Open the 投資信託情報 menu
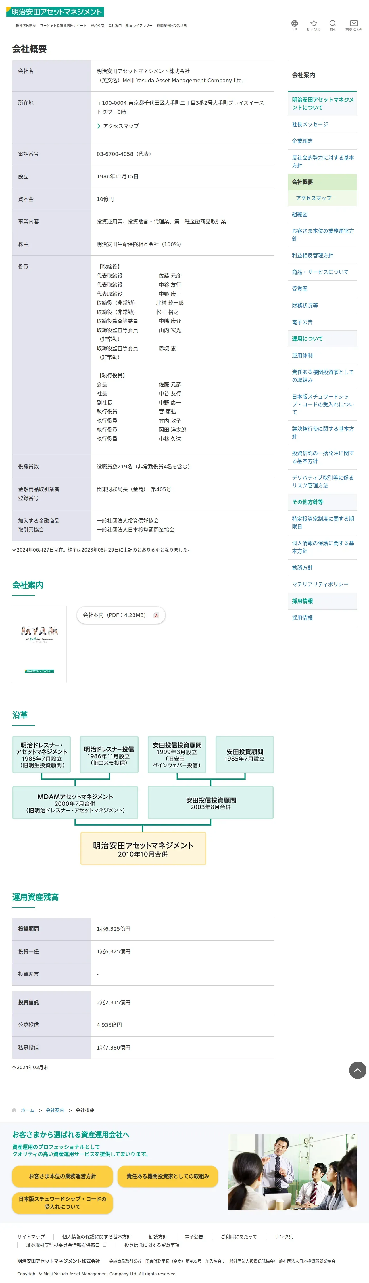369x1283 pixels. click(25, 25)
